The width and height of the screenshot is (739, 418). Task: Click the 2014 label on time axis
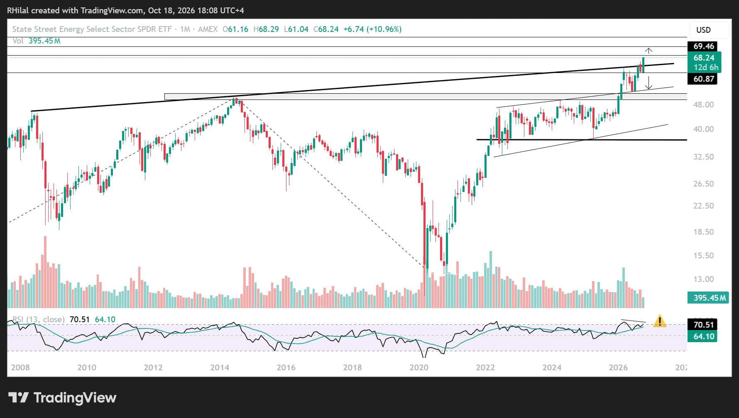point(220,367)
